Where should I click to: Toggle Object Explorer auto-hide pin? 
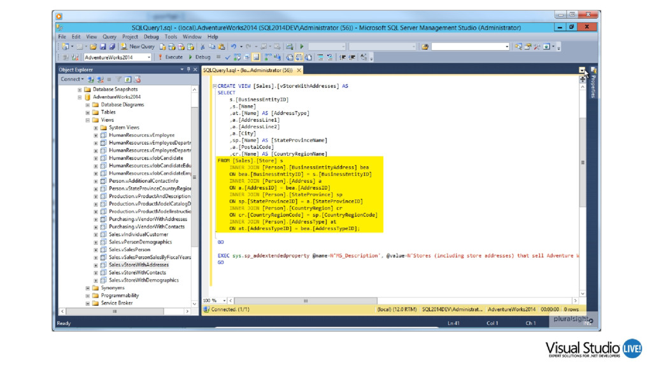click(x=188, y=69)
